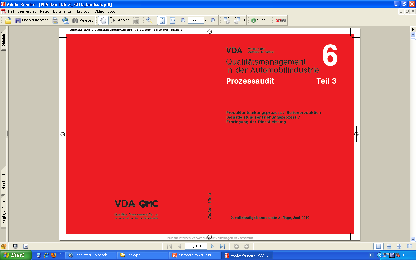Open the zoom percentage dropdown arrow
Image resolution: width=416 pixels, height=260 pixels.
pos(206,20)
